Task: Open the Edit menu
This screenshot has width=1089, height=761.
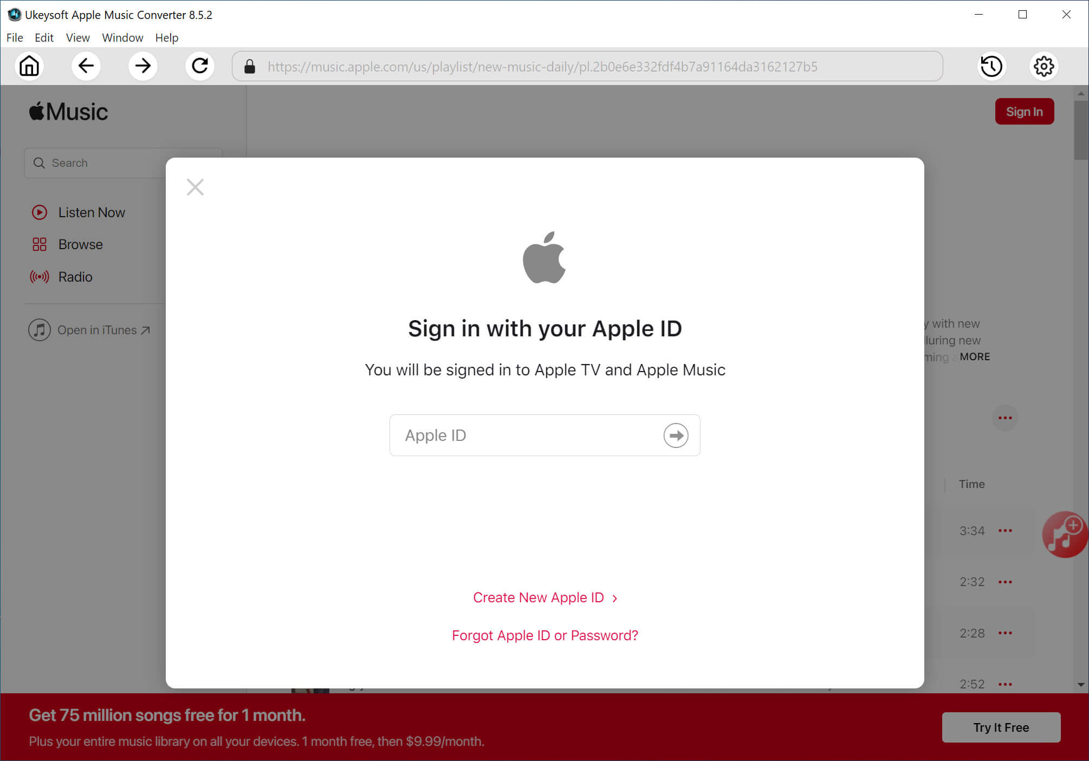Action: click(x=42, y=37)
